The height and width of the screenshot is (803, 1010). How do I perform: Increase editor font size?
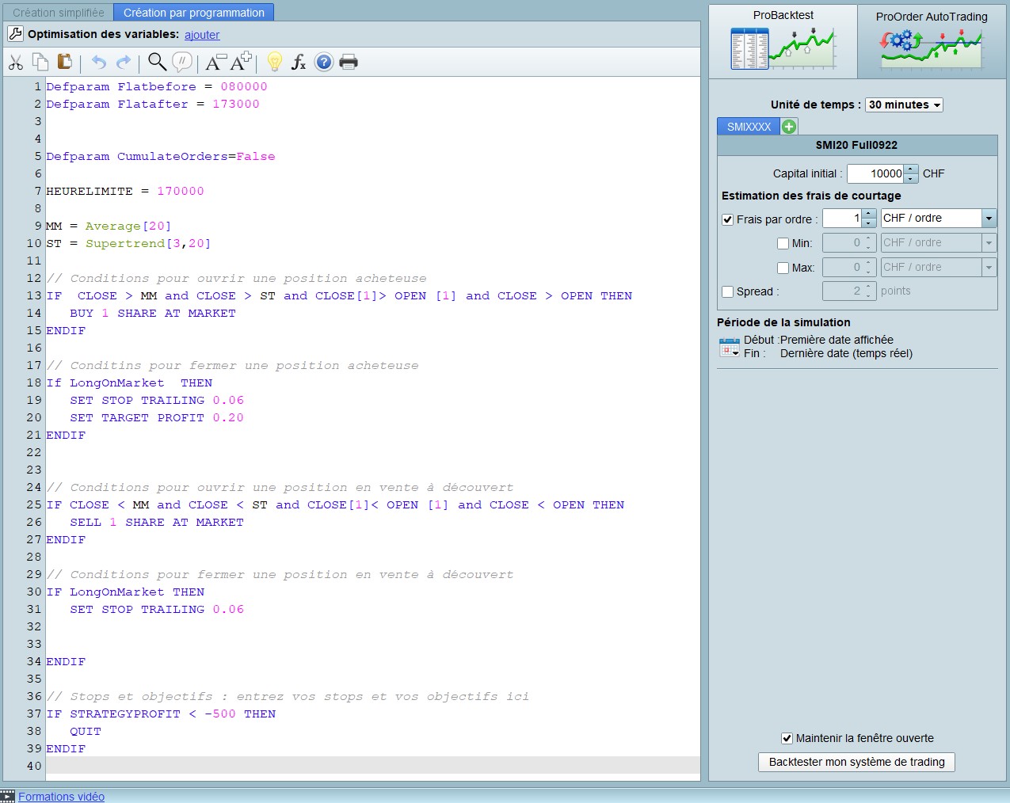point(242,62)
